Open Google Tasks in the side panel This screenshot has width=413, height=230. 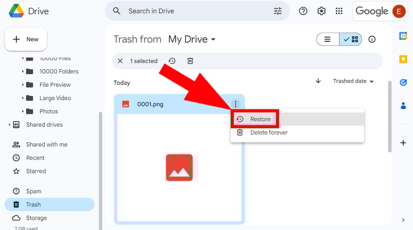click(x=403, y=83)
